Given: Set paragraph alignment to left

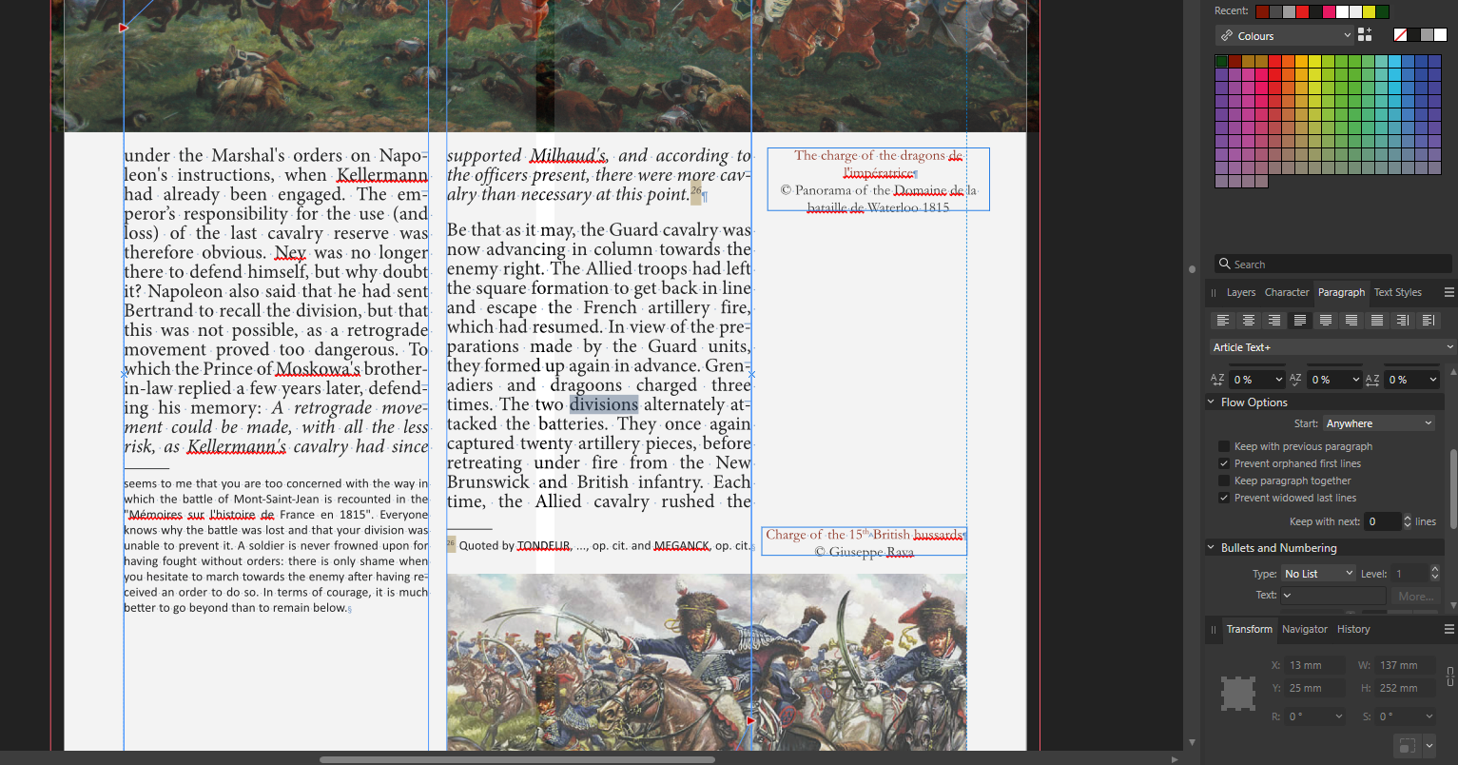Looking at the screenshot, I should (x=1223, y=321).
